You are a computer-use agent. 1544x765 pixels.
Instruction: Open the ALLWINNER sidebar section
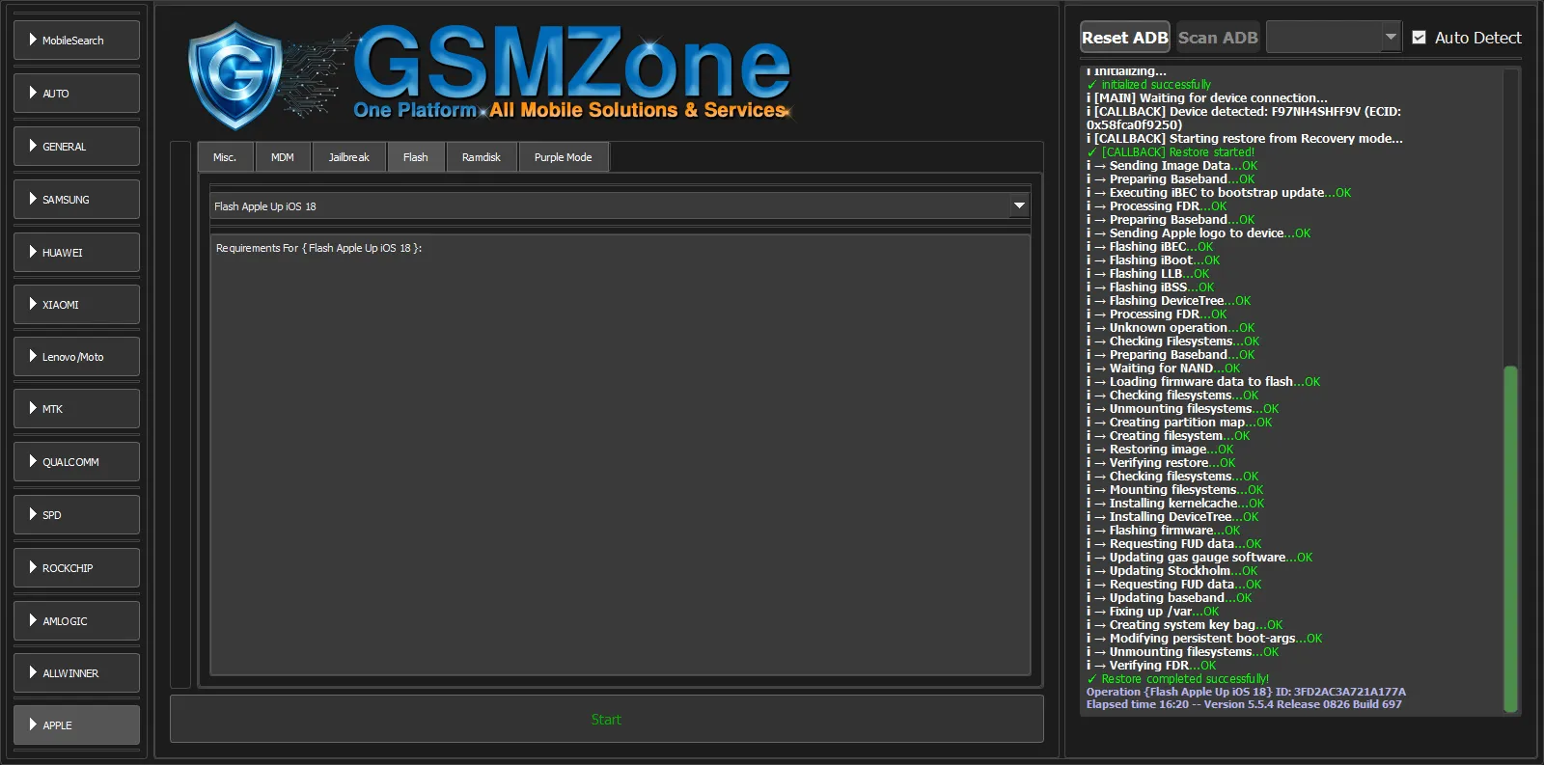click(x=76, y=673)
